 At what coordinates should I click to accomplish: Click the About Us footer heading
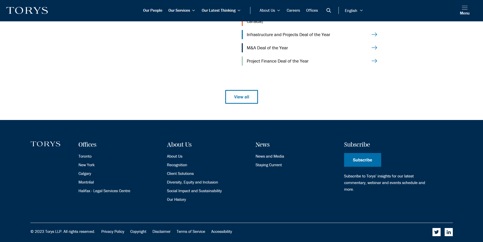click(179, 145)
